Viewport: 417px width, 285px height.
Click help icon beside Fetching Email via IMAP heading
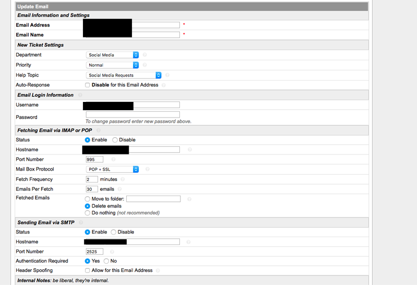(x=99, y=131)
